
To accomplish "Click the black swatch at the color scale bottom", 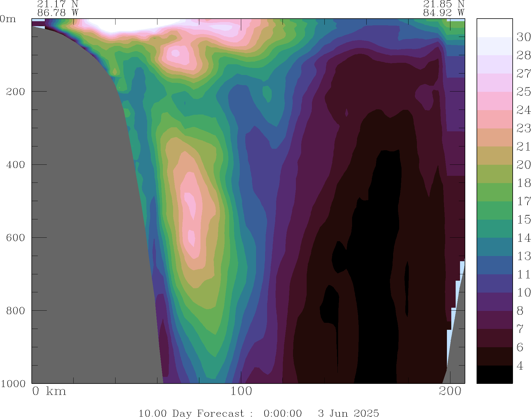I will pos(494,375).
